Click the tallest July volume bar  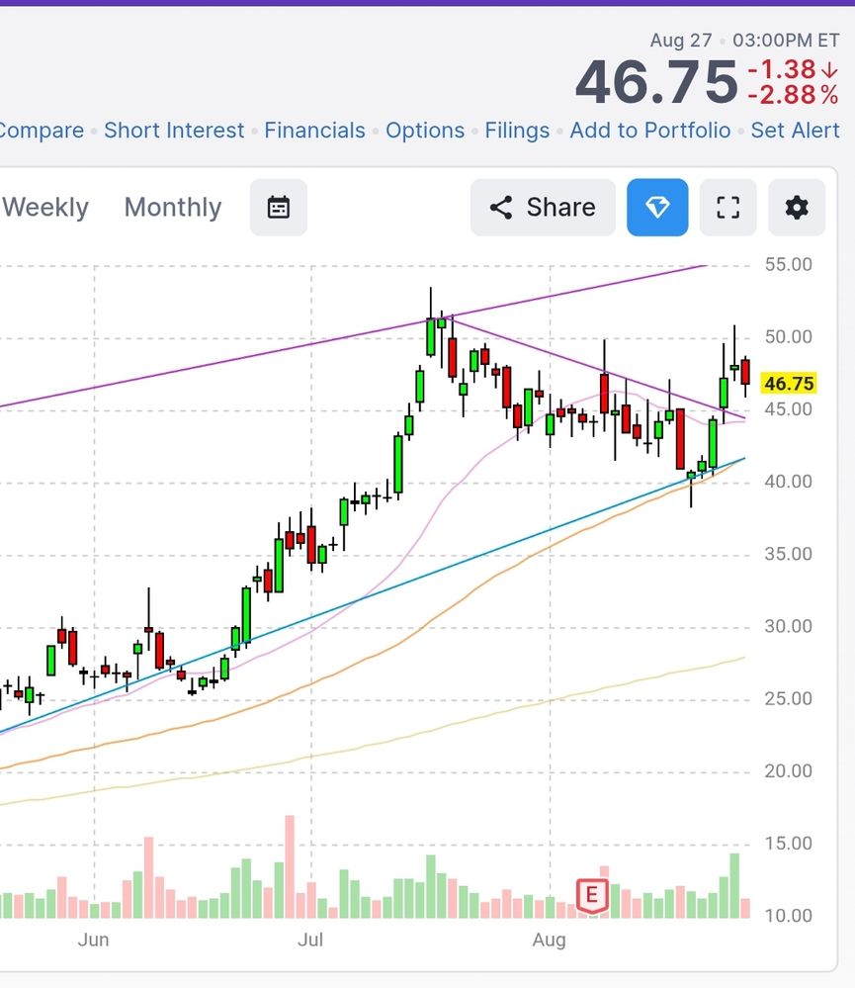click(290, 866)
